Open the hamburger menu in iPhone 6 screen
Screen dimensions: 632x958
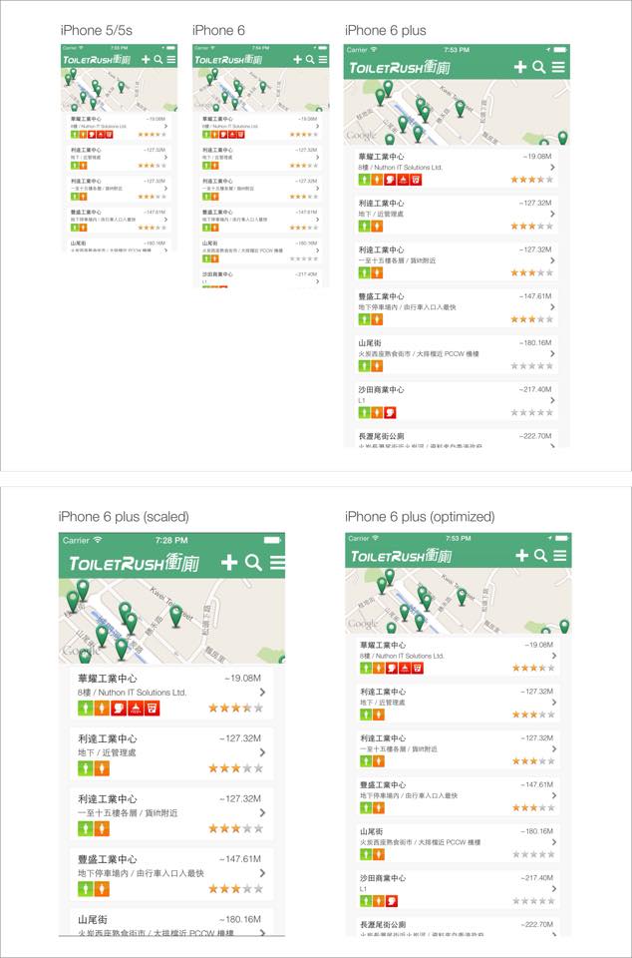coord(323,60)
